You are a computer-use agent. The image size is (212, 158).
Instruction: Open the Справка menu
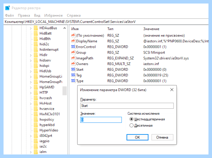(74, 15)
